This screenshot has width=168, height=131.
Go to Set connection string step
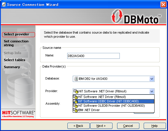pos(16,43)
